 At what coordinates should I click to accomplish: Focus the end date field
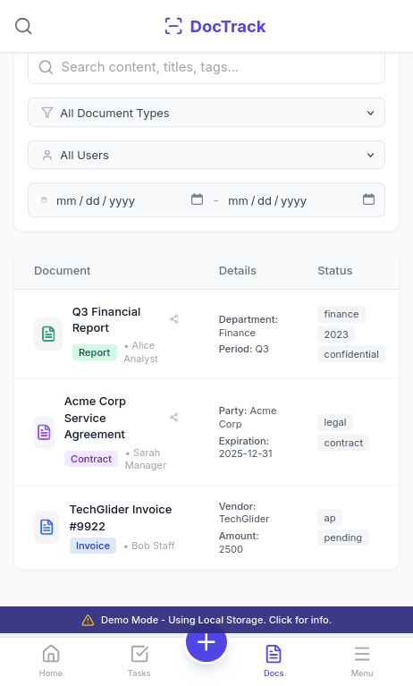(x=301, y=200)
